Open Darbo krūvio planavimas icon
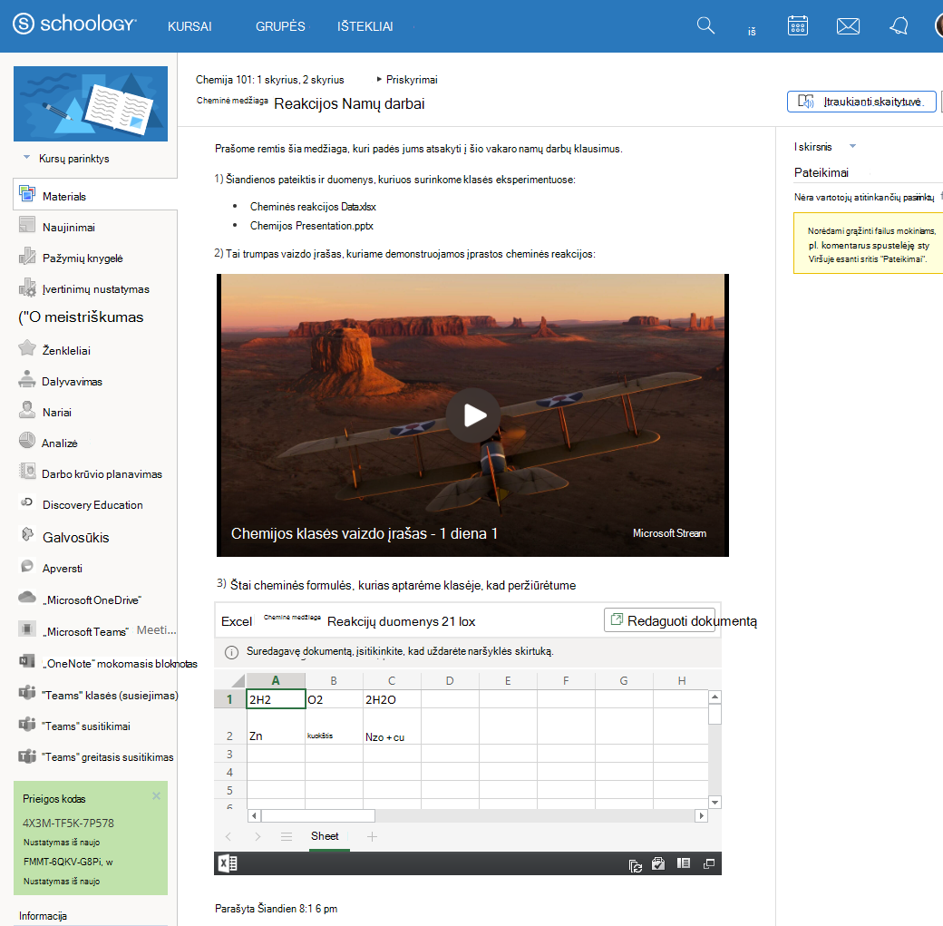 [x=26, y=471]
